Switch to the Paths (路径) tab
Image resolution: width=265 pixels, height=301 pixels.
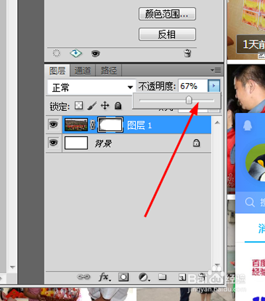tap(109, 70)
